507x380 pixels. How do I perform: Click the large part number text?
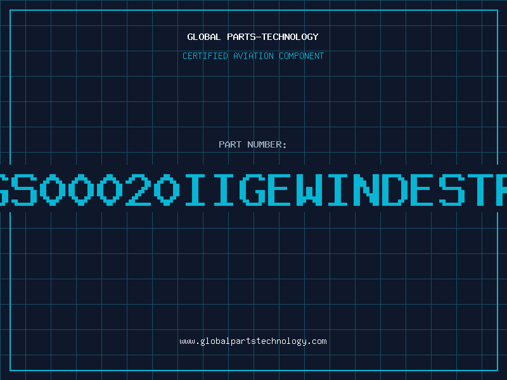[x=253, y=189]
